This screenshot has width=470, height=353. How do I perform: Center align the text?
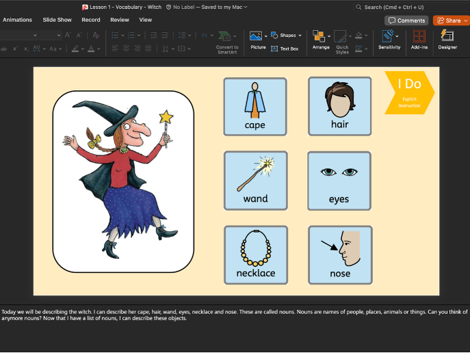[126, 49]
